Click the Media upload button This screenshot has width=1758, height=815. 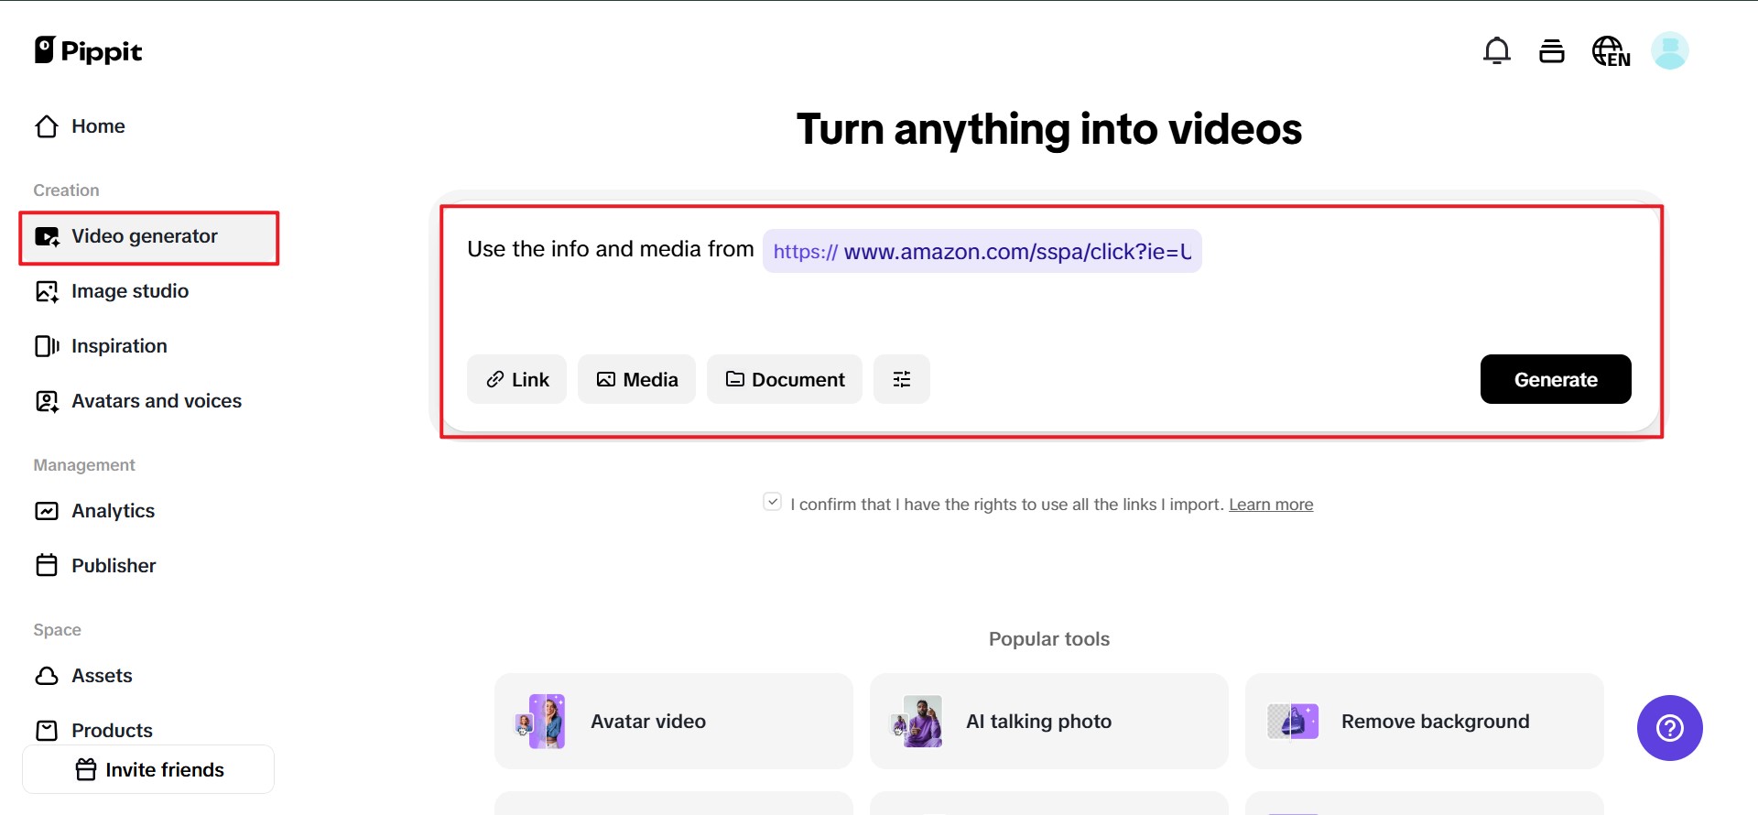tap(636, 379)
